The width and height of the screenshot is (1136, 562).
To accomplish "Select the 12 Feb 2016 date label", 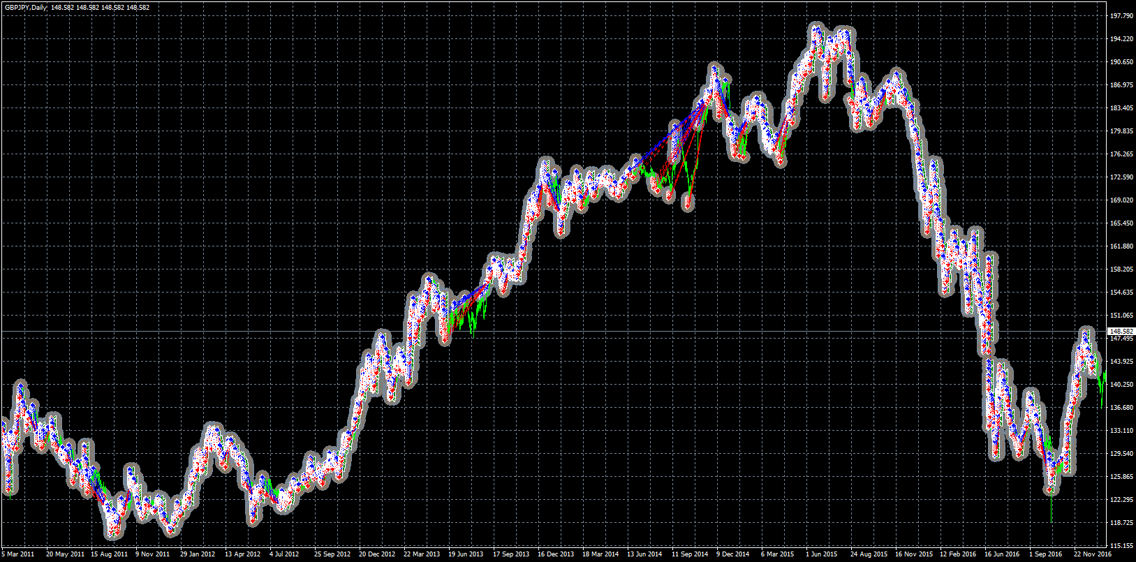I will [958, 554].
